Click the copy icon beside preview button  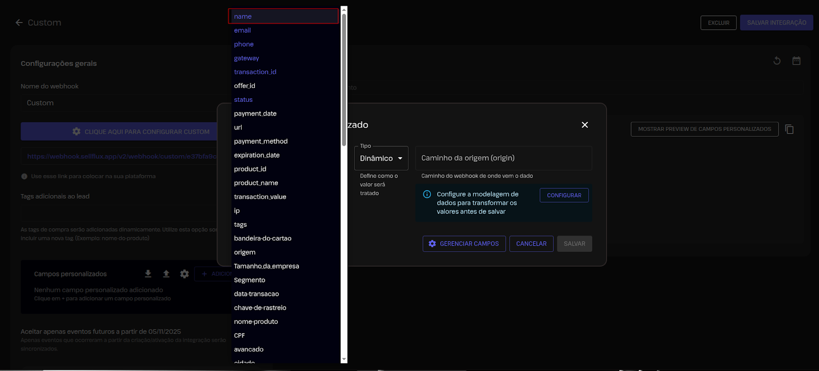pyautogui.click(x=789, y=129)
